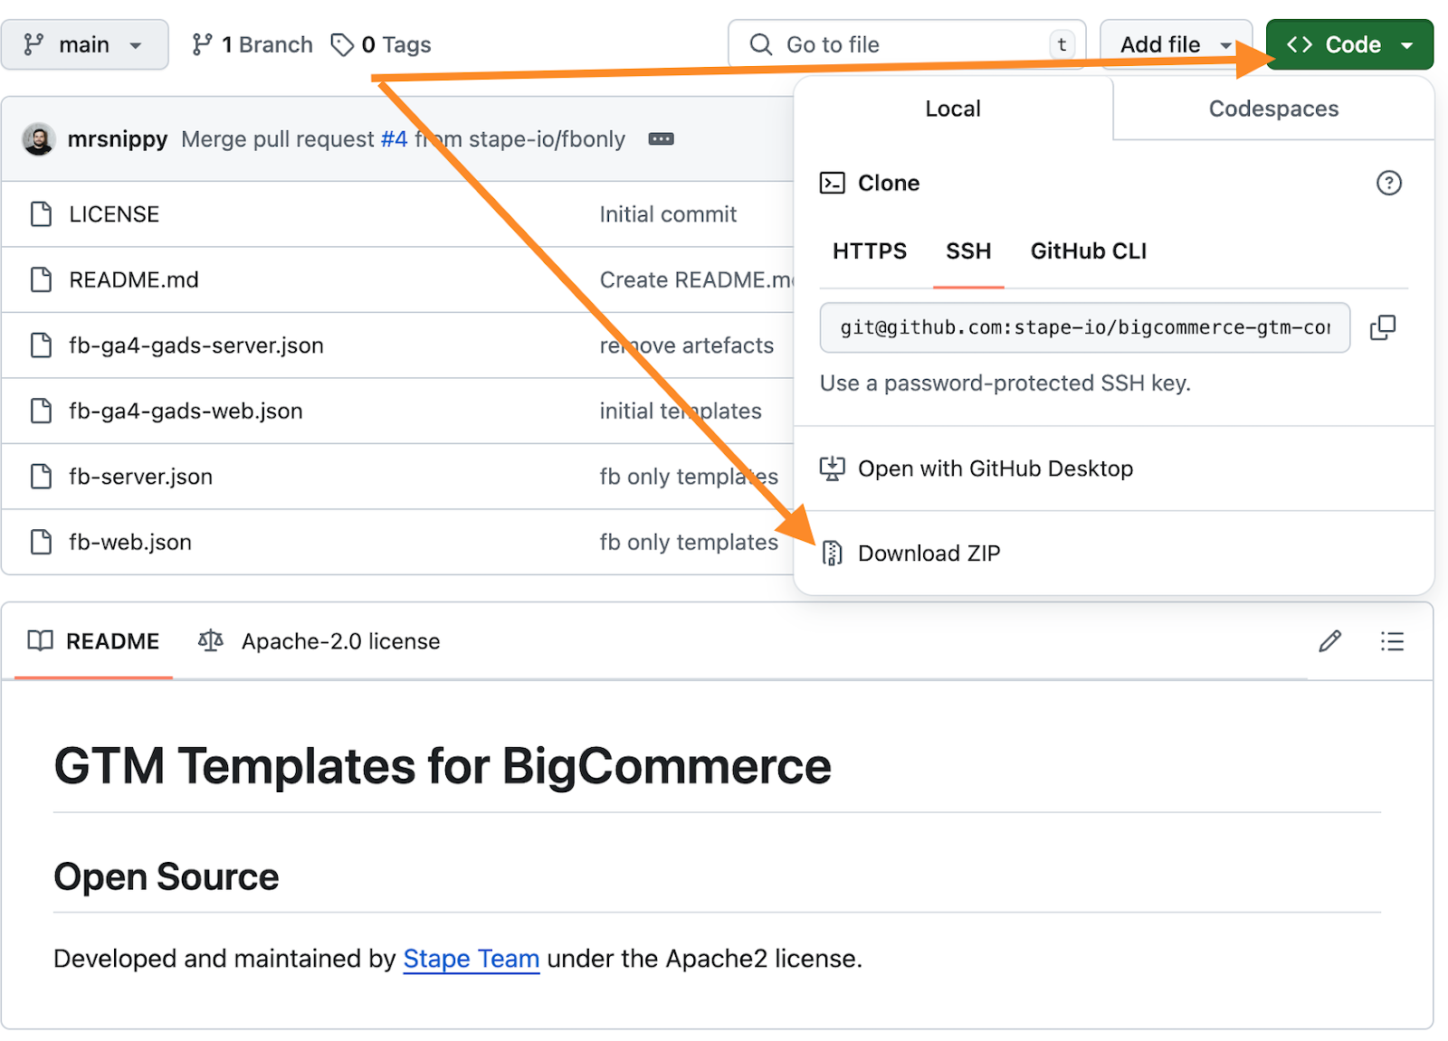The image size is (1448, 1041).
Task: Open fb-web.json file
Action: (130, 542)
